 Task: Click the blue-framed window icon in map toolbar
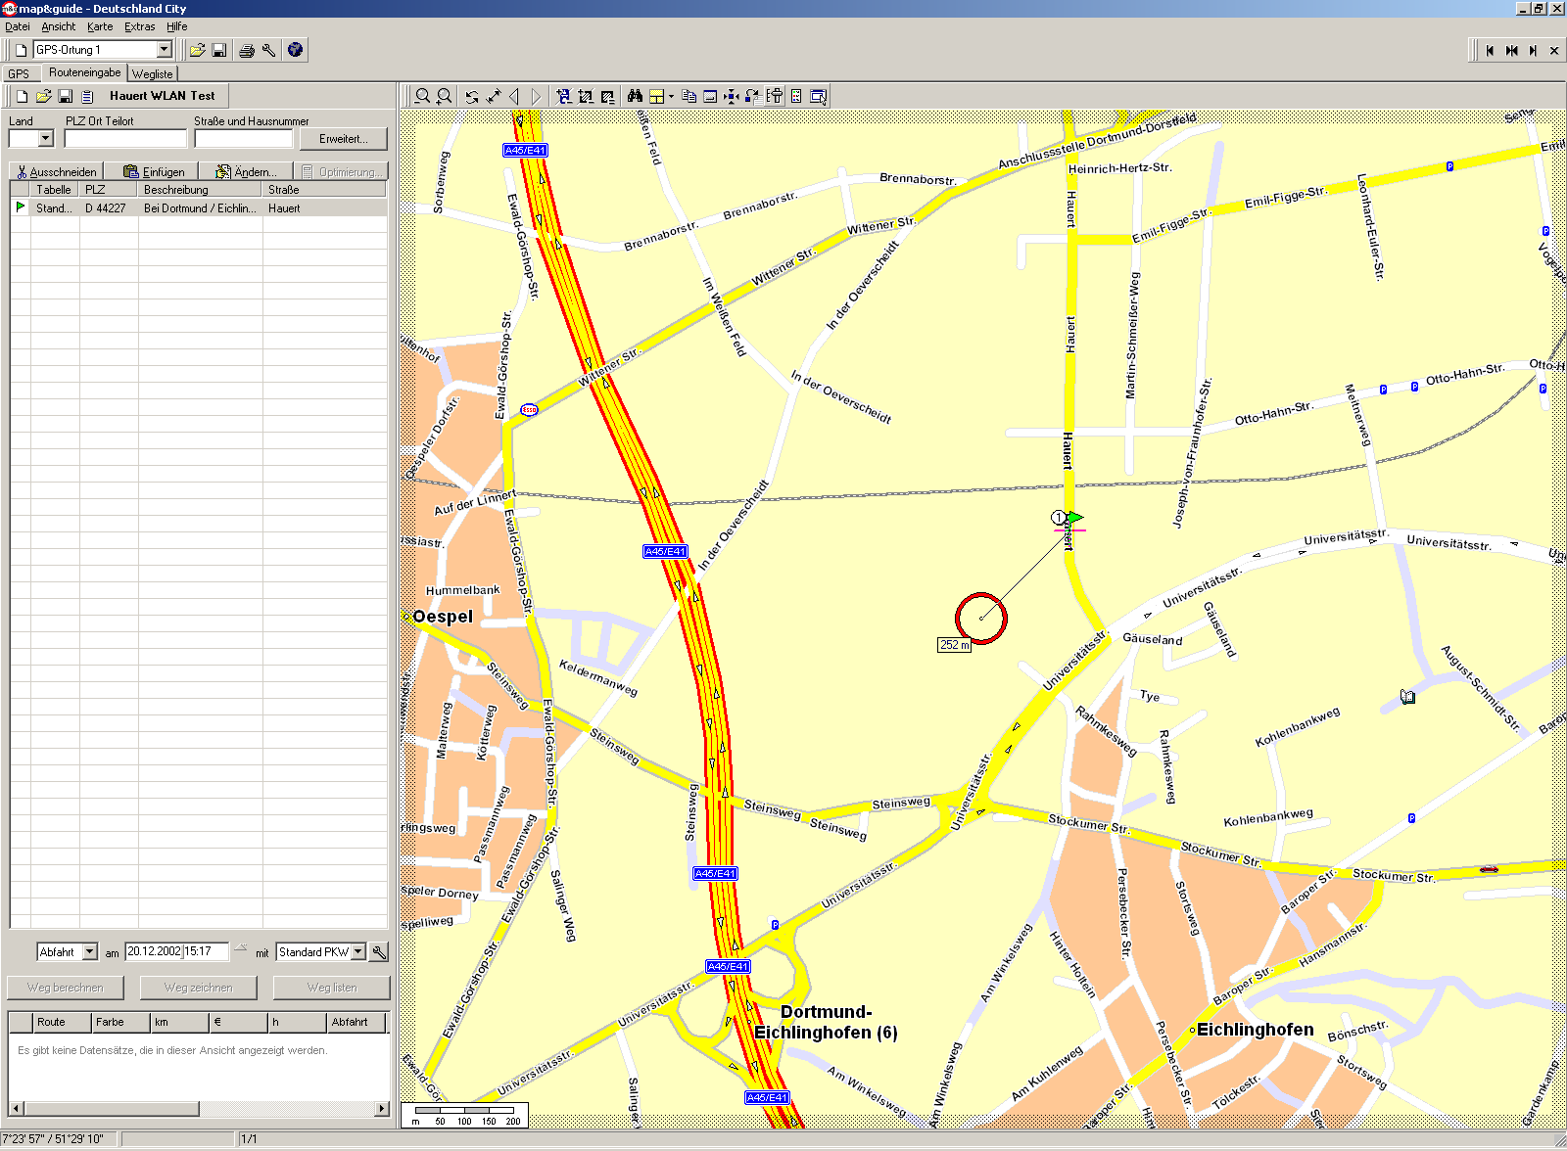(710, 96)
